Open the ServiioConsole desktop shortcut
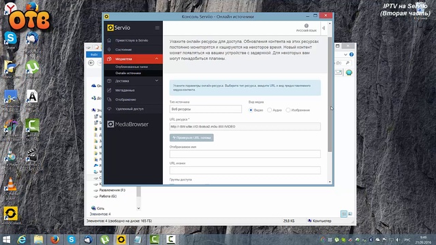Screen dimensions: 436x245 tap(11, 215)
